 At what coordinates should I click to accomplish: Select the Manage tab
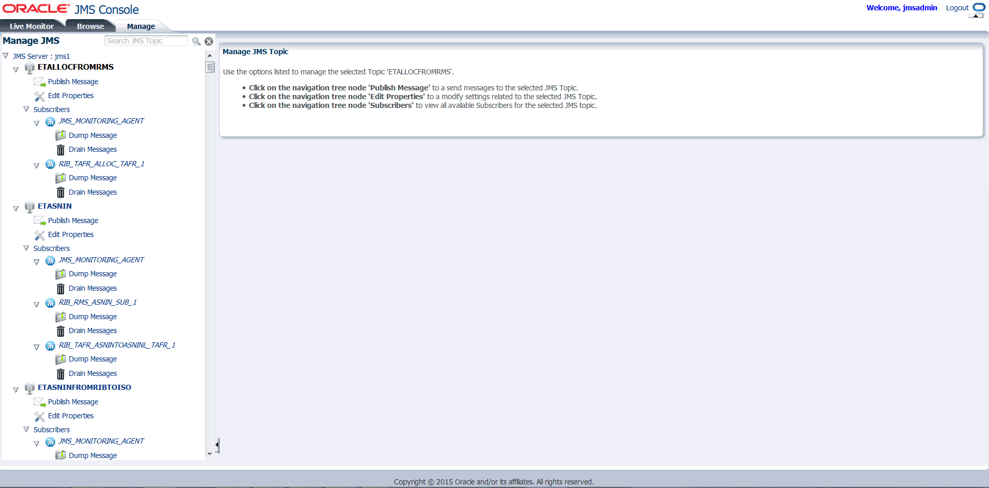point(141,26)
